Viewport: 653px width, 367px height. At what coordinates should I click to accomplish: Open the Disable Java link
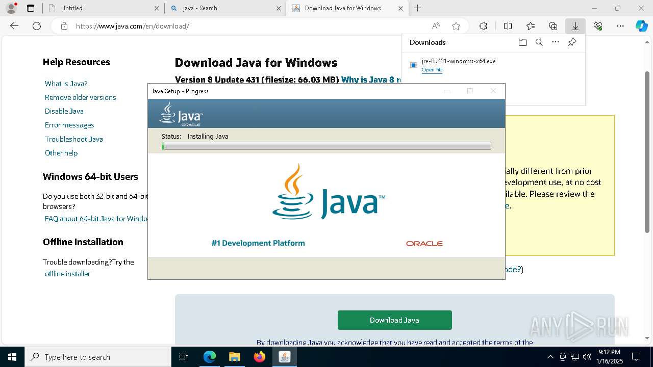[x=64, y=111]
